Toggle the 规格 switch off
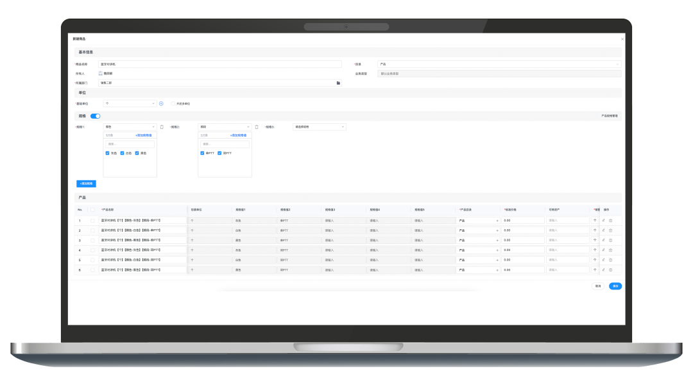Viewport: 693px width, 378px height. click(95, 116)
